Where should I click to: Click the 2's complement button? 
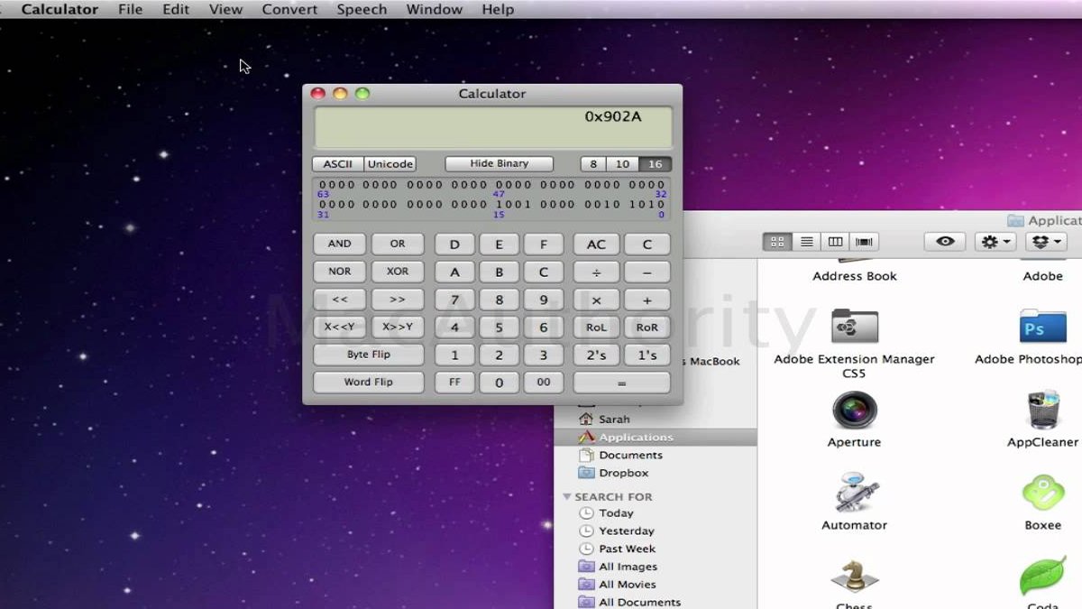click(x=596, y=355)
